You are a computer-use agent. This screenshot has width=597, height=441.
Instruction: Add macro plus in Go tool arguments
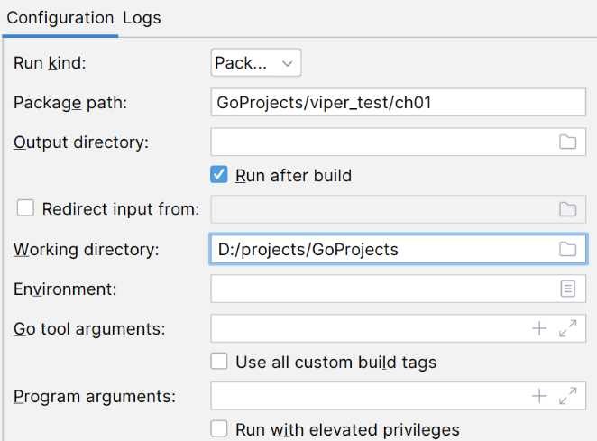coord(539,328)
